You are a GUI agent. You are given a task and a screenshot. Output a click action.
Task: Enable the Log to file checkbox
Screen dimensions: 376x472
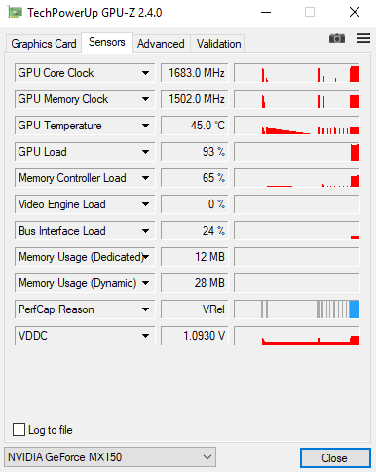[x=19, y=430]
